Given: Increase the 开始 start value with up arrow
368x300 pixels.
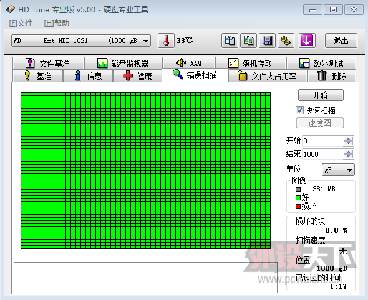Looking at the screenshot, I should pyautogui.click(x=348, y=138).
